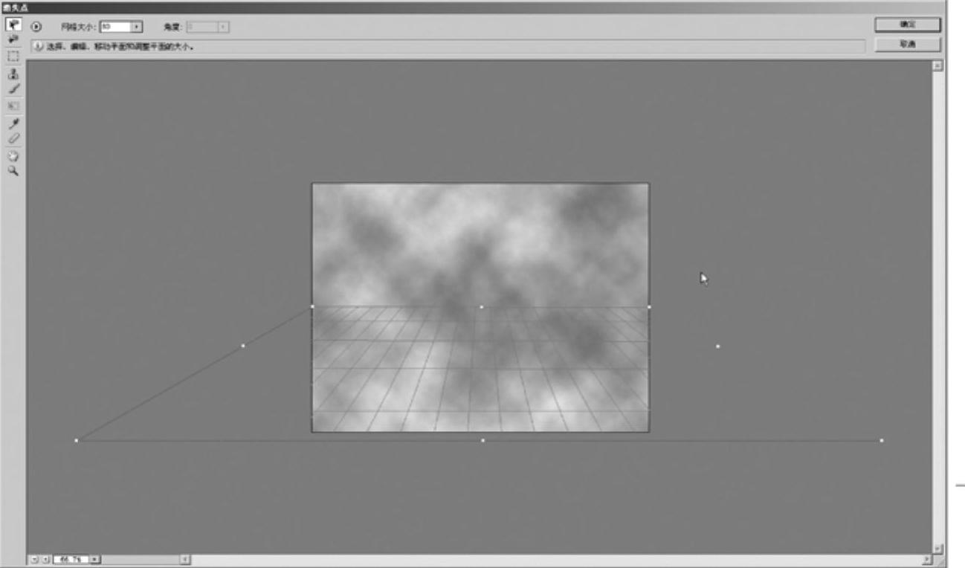Select the Create Plane tool
This screenshot has width=965, height=568.
(13, 39)
